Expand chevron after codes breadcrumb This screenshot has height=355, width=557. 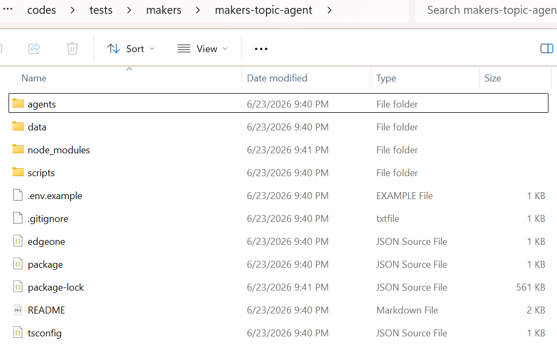tap(73, 10)
